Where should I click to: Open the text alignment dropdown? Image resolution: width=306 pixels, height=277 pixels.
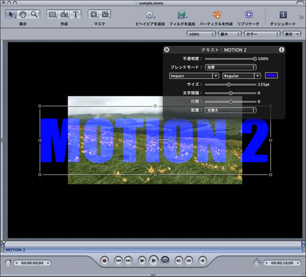[x=231, y=110]
